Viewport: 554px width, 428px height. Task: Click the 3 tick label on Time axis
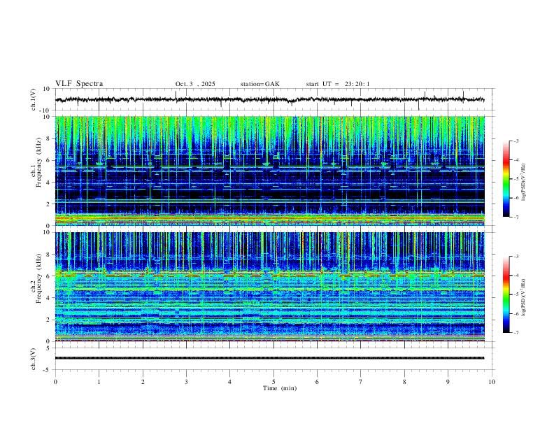[x=186, y=382]
